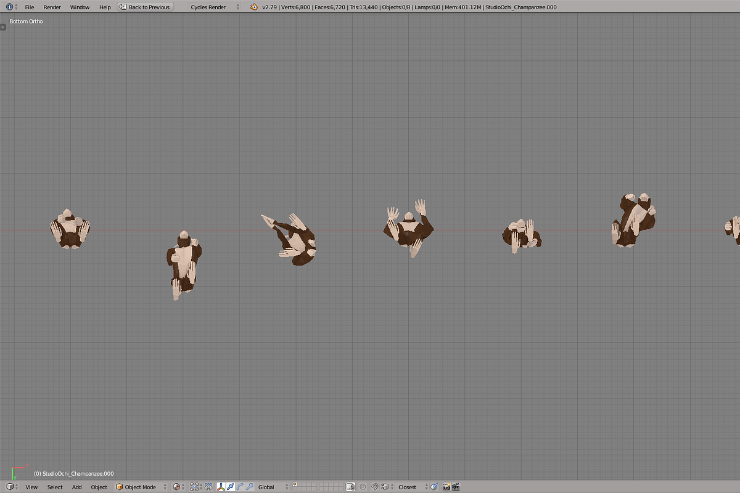Open the Render menu
740x493 pixels.
[52, 7]
